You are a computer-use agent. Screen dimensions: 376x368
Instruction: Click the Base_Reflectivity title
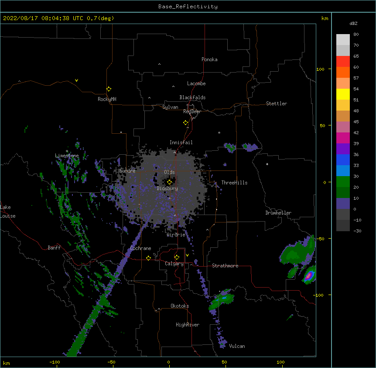(x=188, y=7)
